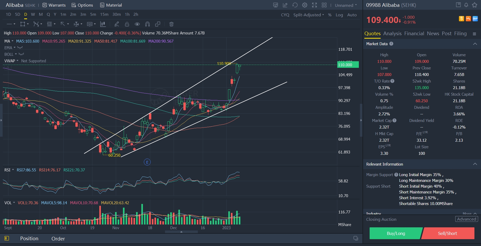481x246 pixels.
Task: Select the weekly W timeframe
Action: [x=33, y=14]
